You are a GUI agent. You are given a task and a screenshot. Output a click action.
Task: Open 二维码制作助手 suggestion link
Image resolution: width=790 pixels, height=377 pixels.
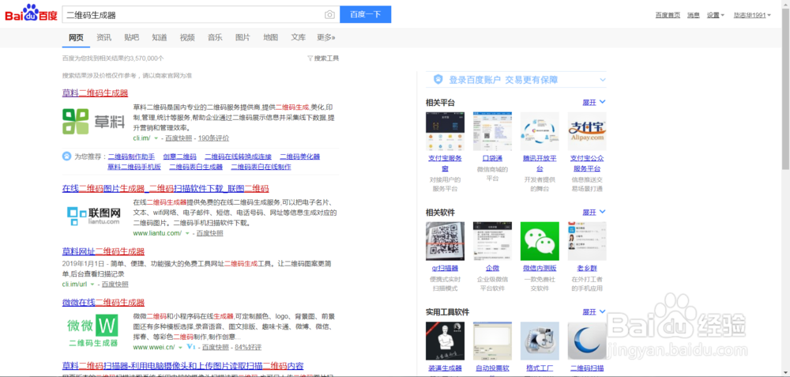(x=131, y=156)
